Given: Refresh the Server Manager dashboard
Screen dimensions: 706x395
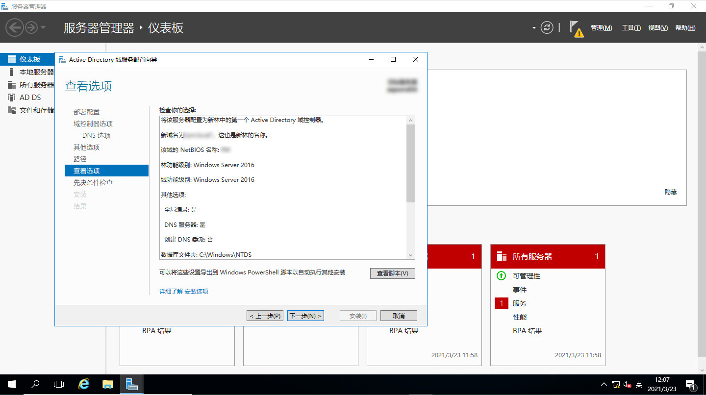Looking at the screenshot, I should point(547,27).
